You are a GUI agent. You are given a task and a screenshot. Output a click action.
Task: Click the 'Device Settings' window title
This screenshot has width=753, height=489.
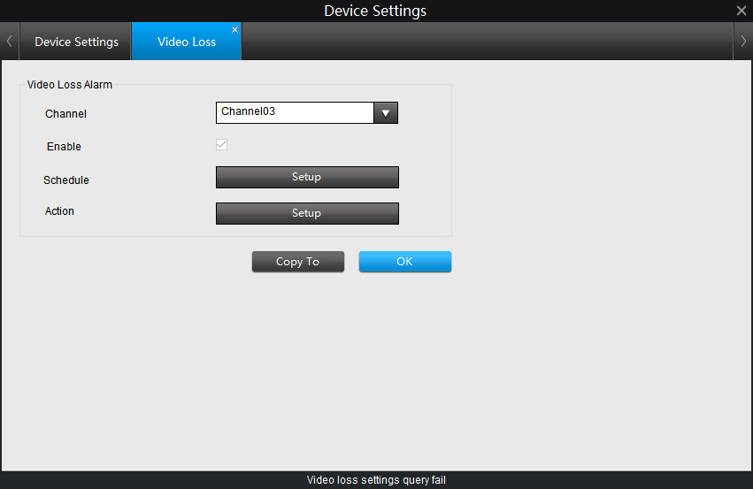pos(375,11)
